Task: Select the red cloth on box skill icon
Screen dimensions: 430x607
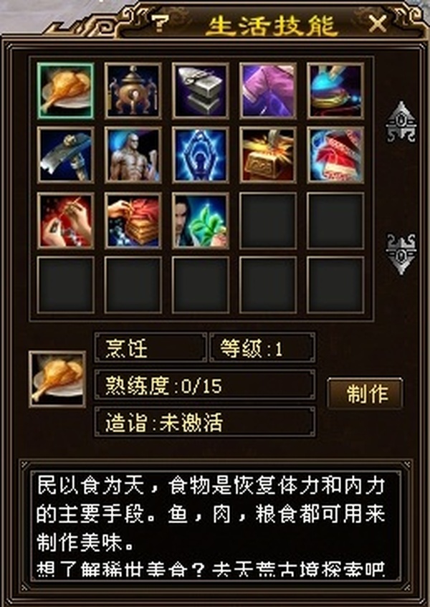Action: click(133, 221)
